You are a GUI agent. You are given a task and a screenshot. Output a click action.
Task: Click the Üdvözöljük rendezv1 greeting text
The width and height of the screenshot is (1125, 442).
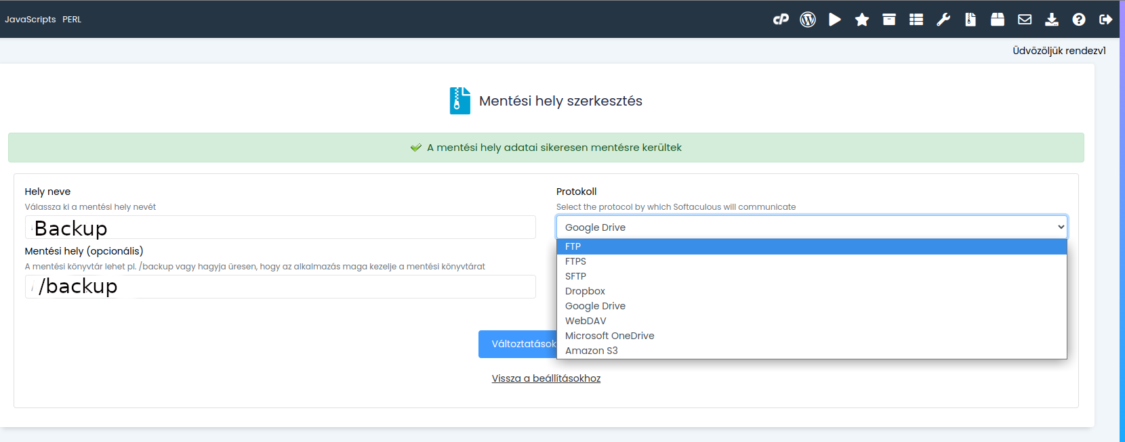[x=1059, y=51]
